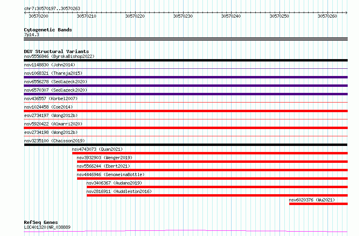
Task: Open variant esv2734197 (Wong2012b)
Action: (x=51, y=115)
